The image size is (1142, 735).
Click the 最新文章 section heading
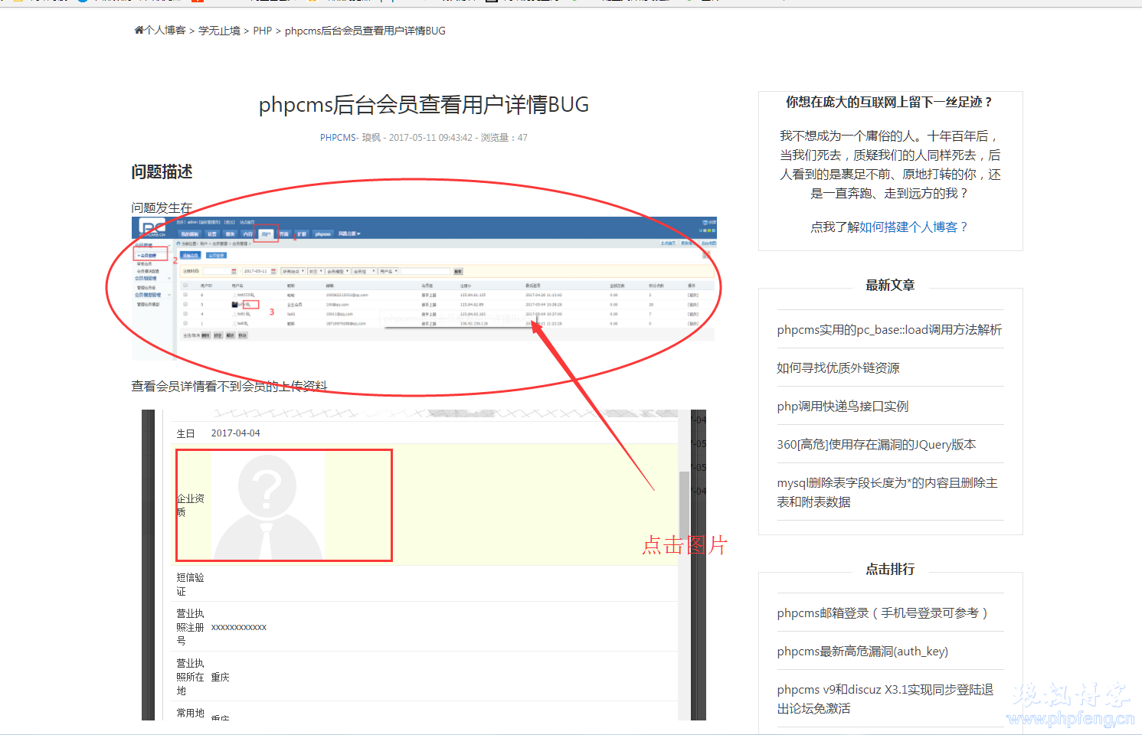tap(890, 285)
